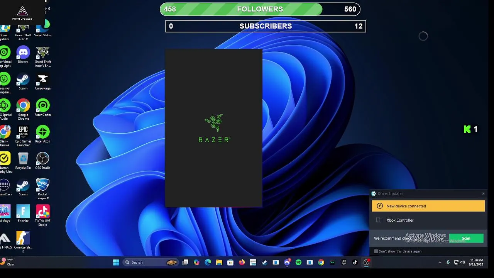494x278 pixels.
Task: Open Grand Theft Auto V shortcut
Action: pos(23,32)
